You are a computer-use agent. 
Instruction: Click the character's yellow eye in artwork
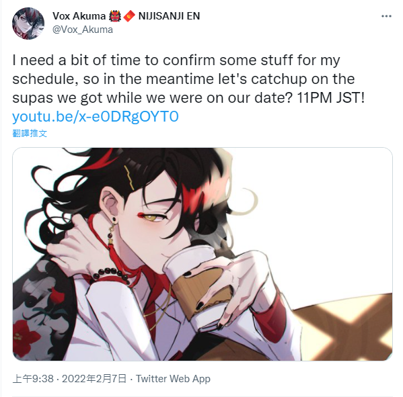(153, 218)
